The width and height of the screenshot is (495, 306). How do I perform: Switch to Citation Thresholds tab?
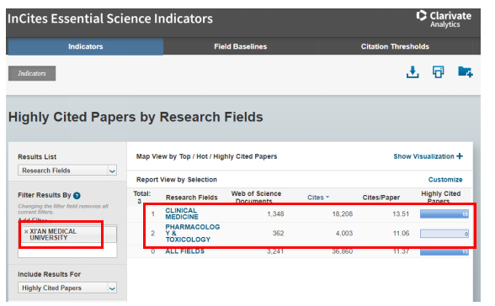395,46
